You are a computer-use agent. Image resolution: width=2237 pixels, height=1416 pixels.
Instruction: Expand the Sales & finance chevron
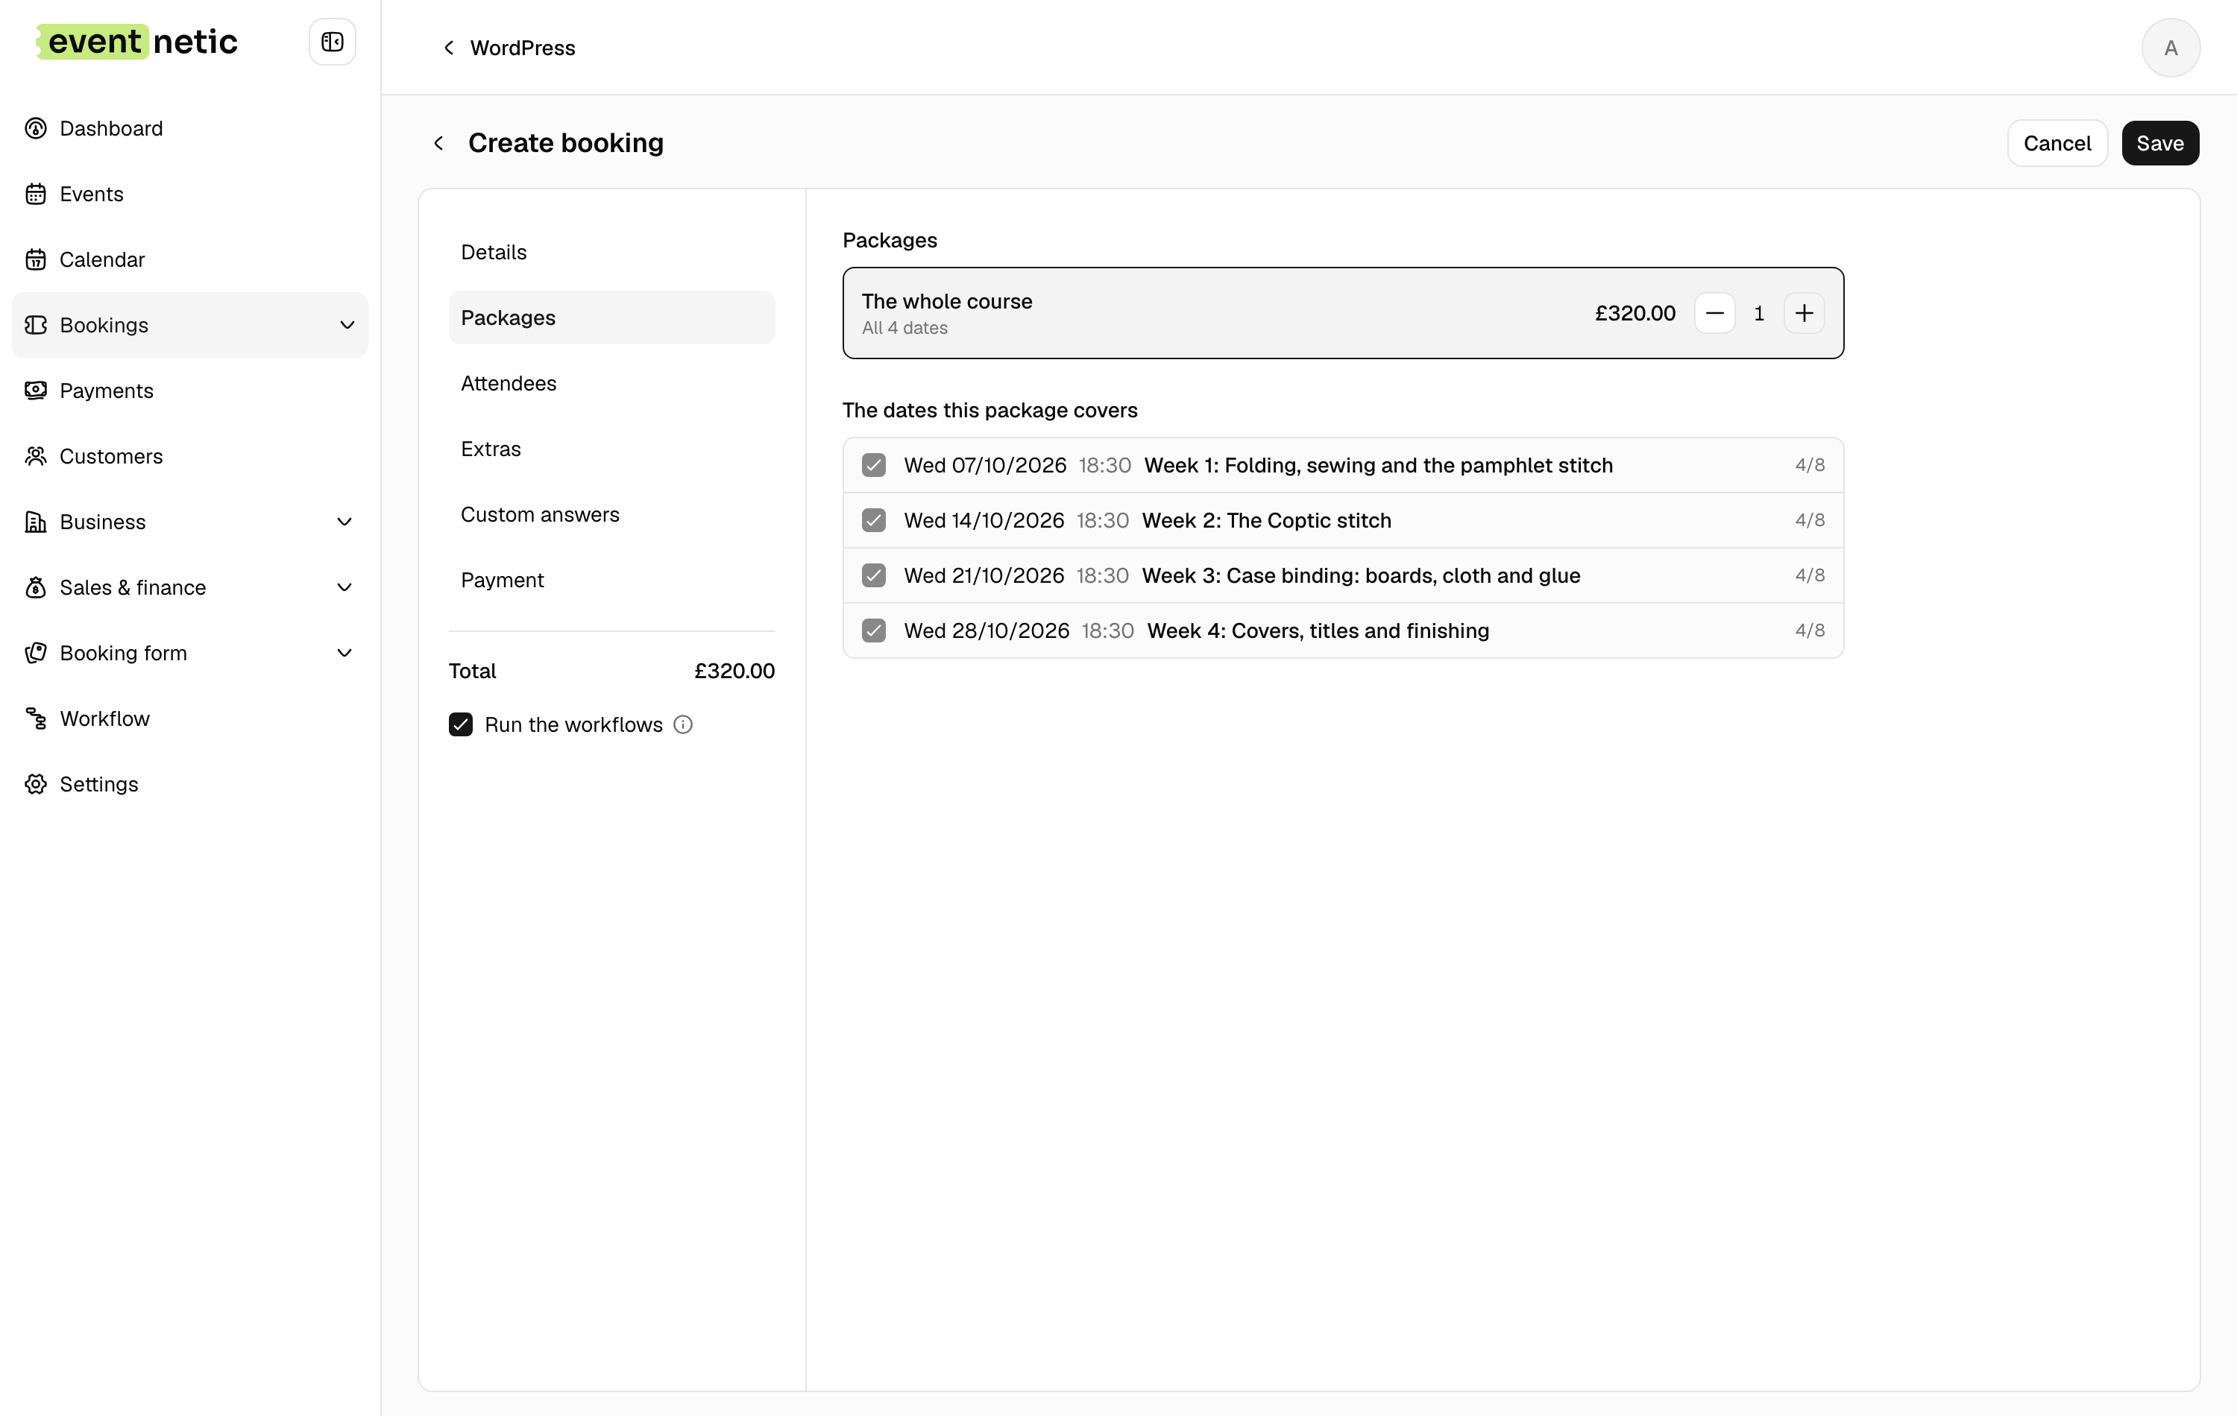coord(344,587)
